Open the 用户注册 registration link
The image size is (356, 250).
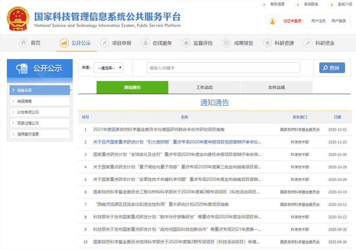[x=318, y=21]
